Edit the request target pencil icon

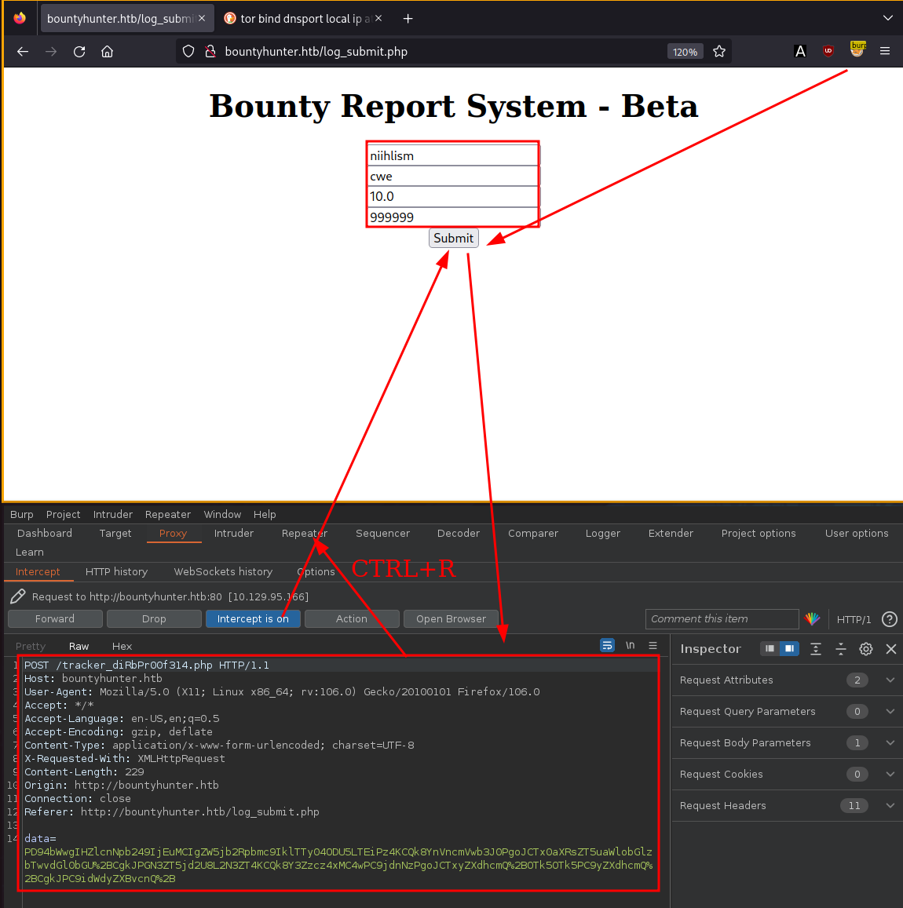tap(18, 596)
